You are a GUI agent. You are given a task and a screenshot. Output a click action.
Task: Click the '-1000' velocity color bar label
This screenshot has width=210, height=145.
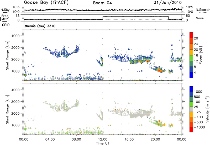pos(199,127)
